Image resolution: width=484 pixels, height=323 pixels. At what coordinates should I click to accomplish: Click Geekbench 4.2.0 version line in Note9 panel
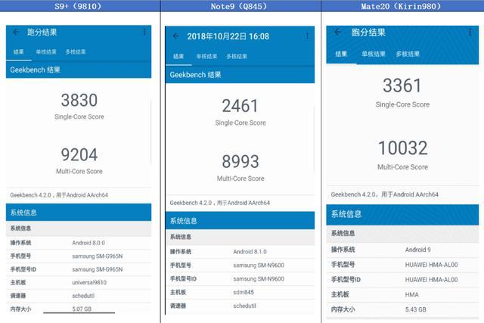pyautogui.click(x=220, y=203)
